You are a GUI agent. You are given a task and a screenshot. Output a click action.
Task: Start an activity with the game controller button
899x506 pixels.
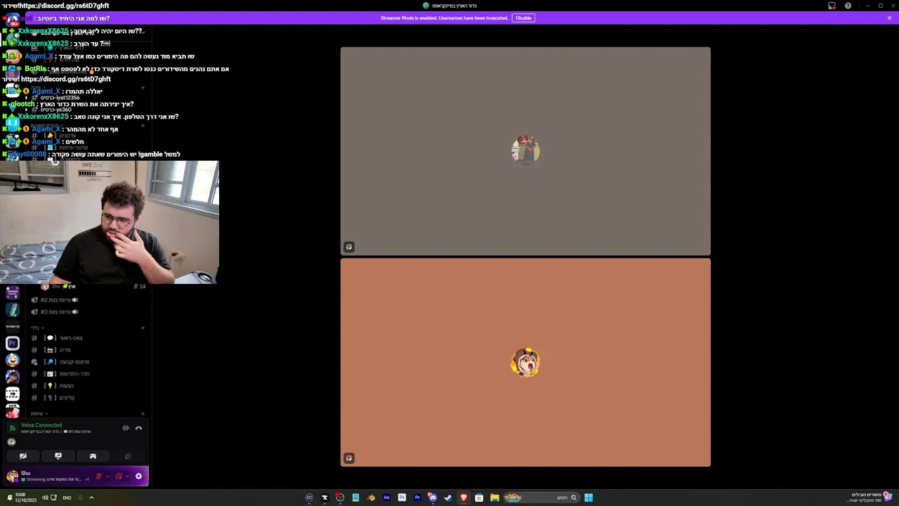pos(93,456)
